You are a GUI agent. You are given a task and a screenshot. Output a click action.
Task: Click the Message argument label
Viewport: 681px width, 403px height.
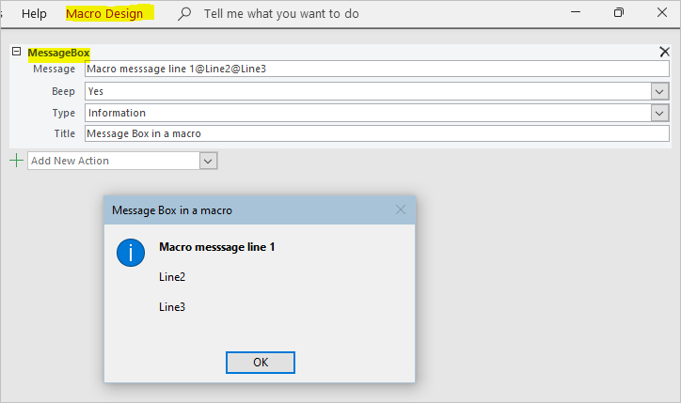[x=54, y=69]
